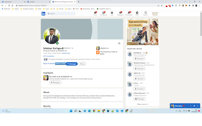Open the Home feed icon
The height and width of the screenshot is (126, 202).
coord(95,14)
